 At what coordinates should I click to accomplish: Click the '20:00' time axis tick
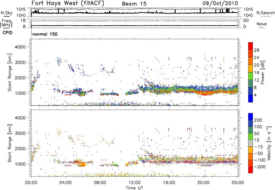click(203, 183)
